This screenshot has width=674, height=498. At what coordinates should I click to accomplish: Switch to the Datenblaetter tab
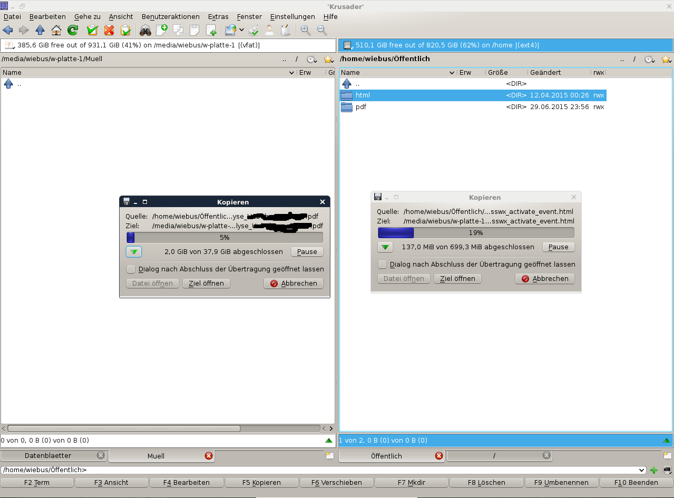coord(54,455)
